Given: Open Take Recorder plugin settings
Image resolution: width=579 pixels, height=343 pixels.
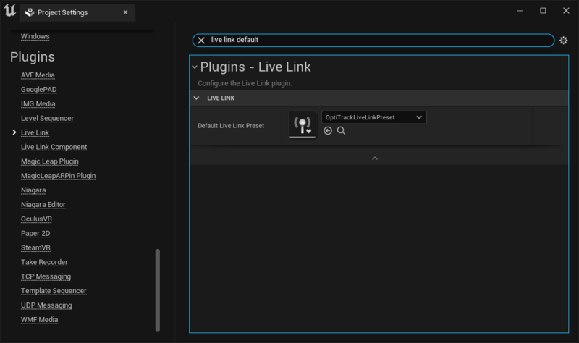Looking at the screenshot, I should pos(44,262).
